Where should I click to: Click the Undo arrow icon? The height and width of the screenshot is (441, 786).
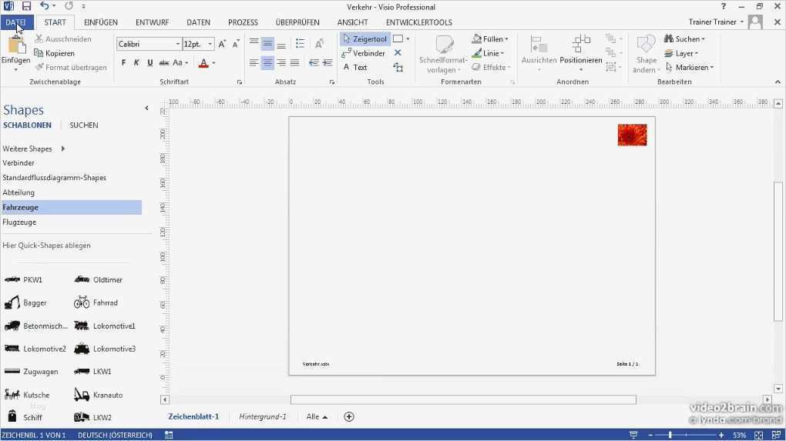[x=45, y=6]
